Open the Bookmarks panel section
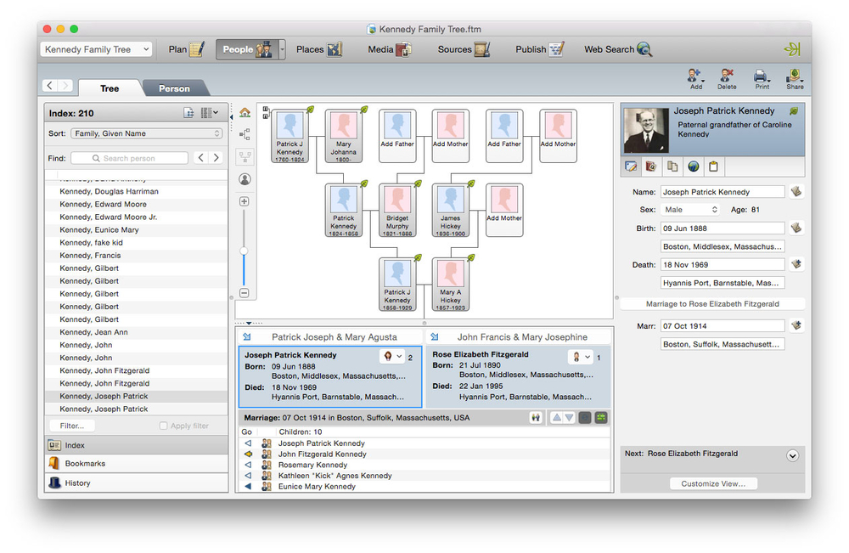The width and height of the screenshot is (849, 553). coord(137,464)
